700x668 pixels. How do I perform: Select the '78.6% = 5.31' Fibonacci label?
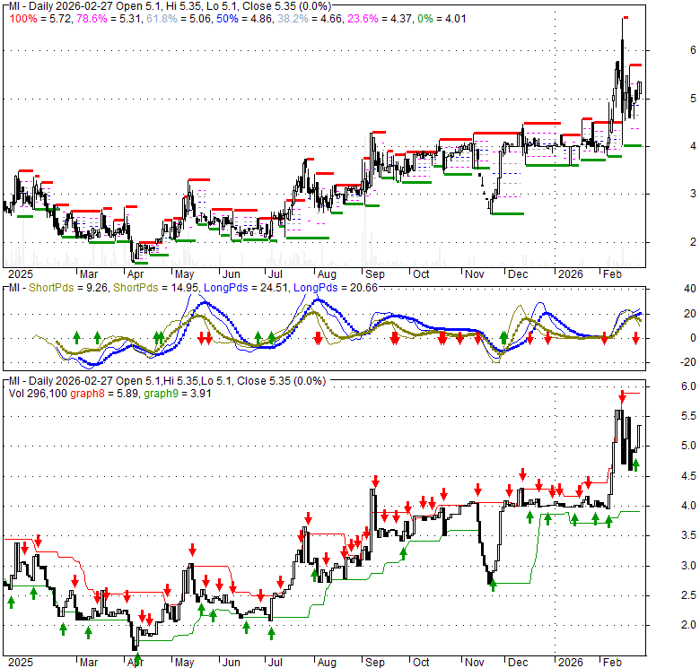[109, 19]
